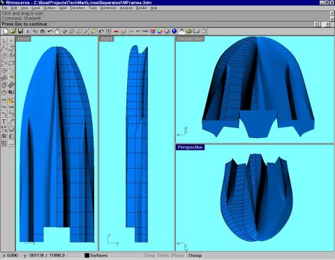Image resolution: width=335 pixels, height=260 pixels.
Task: Click the highlighted lower Perspective viewport title
Action: 190,147
